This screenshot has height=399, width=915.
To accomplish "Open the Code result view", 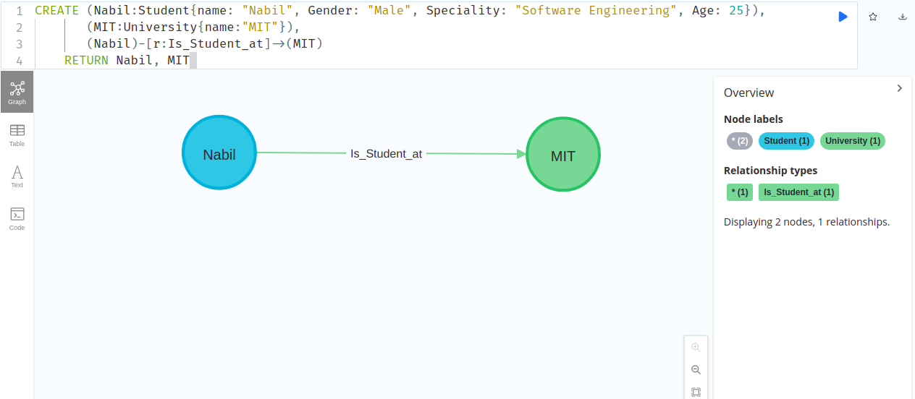I will tap(17, 218).
